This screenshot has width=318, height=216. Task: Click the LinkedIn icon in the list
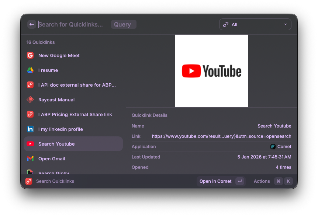coord(30,129)
